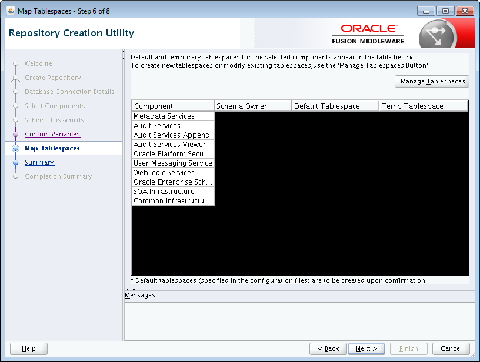Cancel the repository creation wizard
Screen dimensions: 480x362
(451, 348)
